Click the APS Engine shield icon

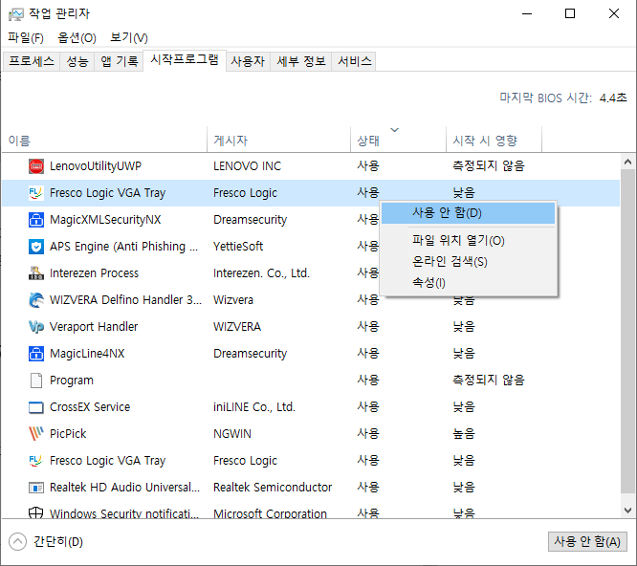coord(36,247)
